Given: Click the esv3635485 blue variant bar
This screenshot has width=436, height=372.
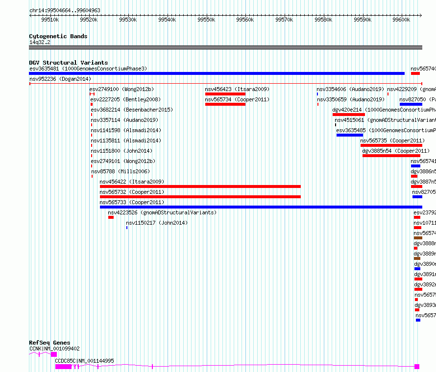Looking at the screenshot, I should [350, 135].
